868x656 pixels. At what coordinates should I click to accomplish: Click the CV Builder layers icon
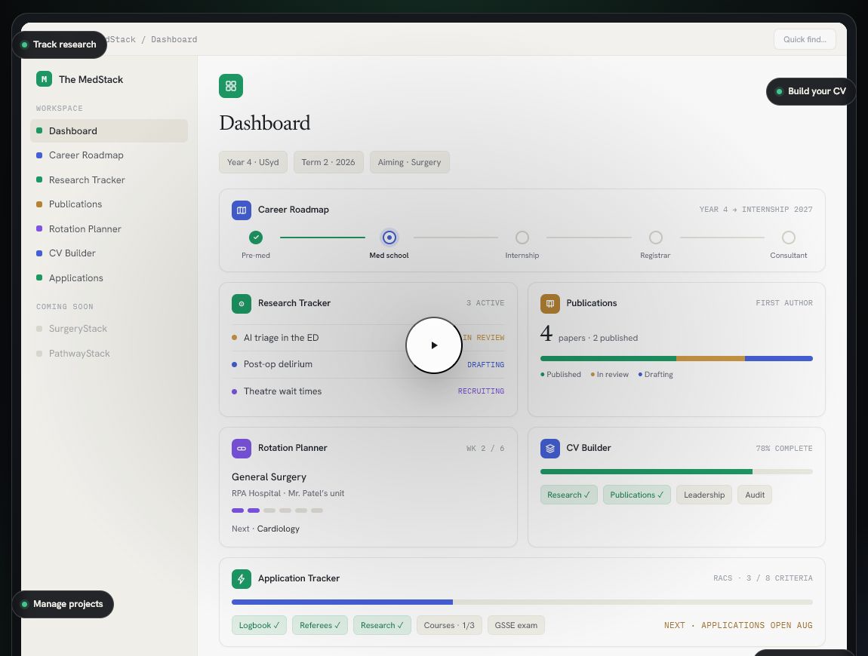coord(549,449)
